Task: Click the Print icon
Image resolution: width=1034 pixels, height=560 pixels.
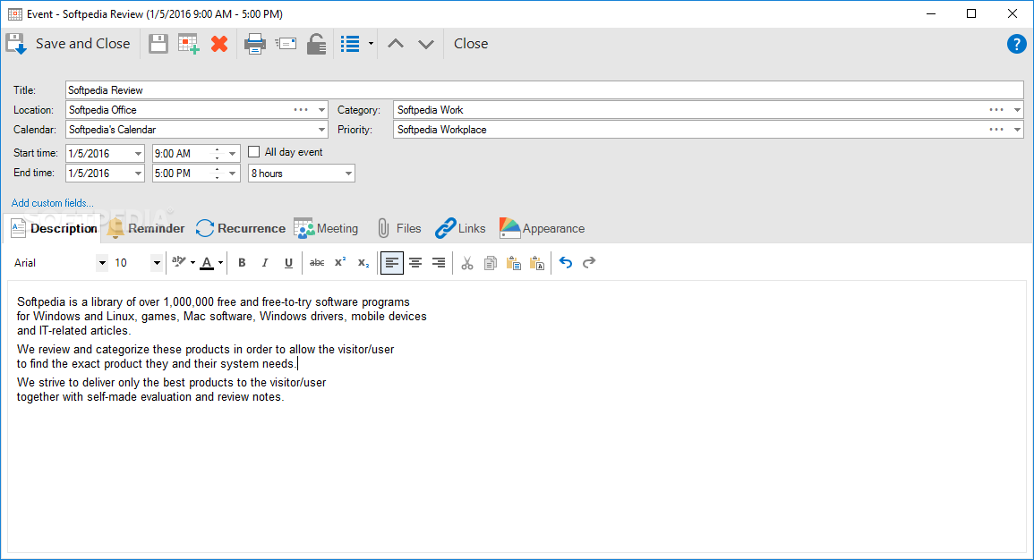Action: pos(254,44)
